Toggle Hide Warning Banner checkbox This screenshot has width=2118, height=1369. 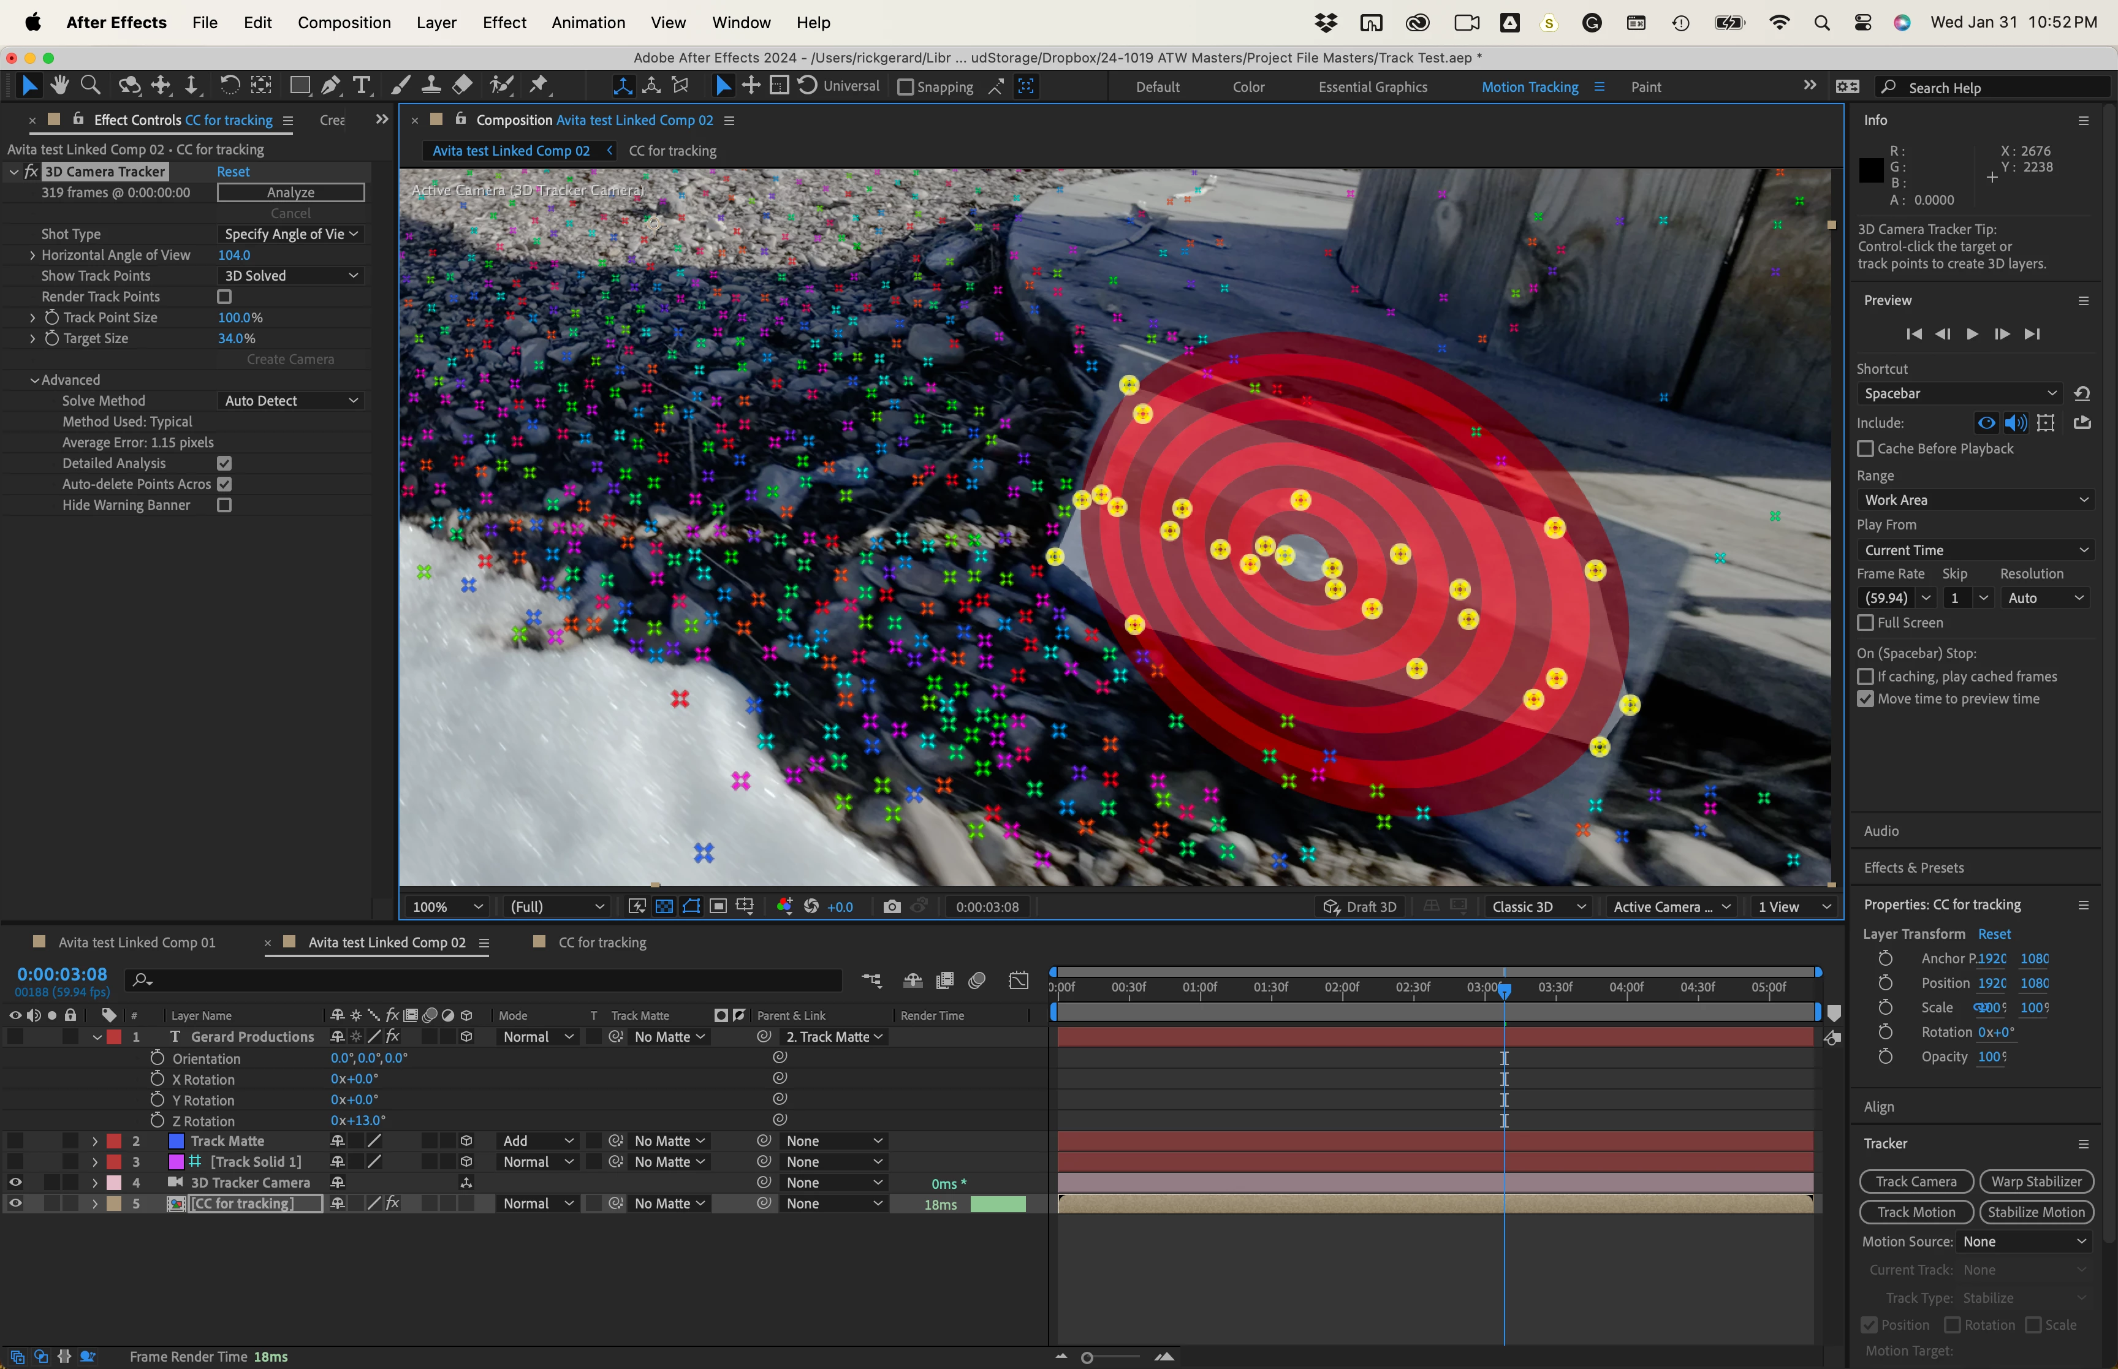[x=224, y=505]
